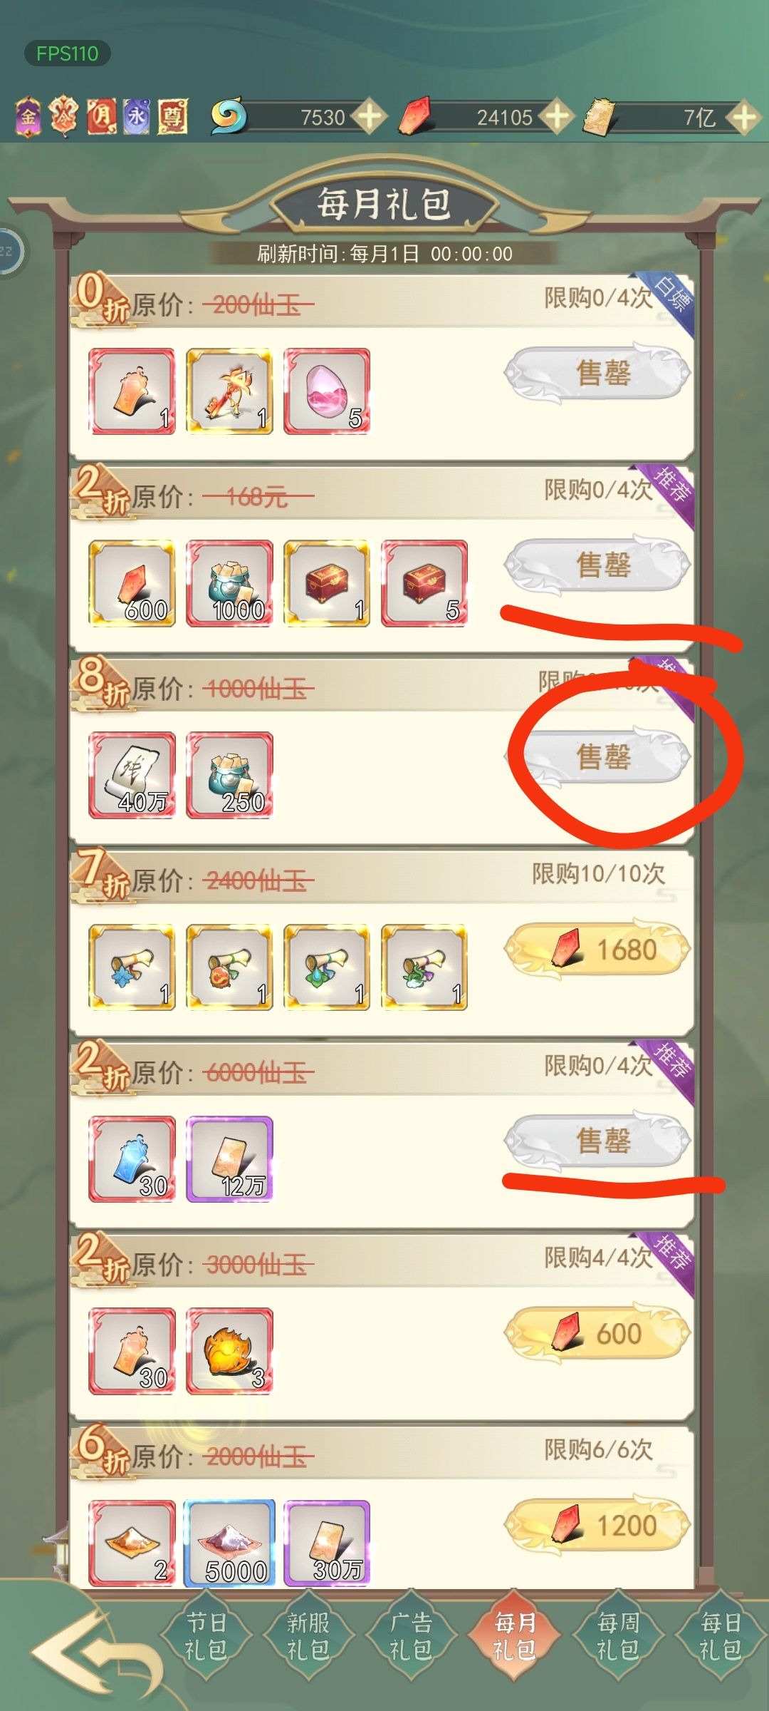Switch to the 每周礼包 tab
Screen dimensions: 769x1711
click(x=617, y=1636)
